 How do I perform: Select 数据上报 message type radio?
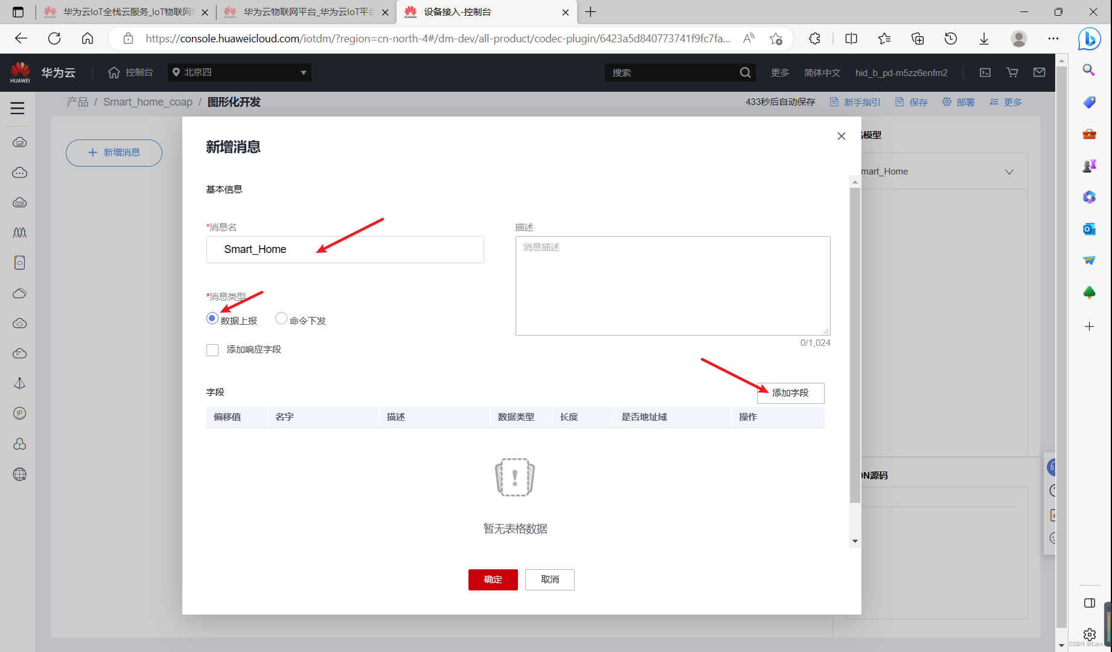pyautogui.click(x=212, y=319)
